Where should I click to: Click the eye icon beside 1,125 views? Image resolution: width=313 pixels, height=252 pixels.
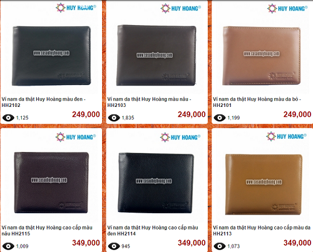tap(8, 118)
